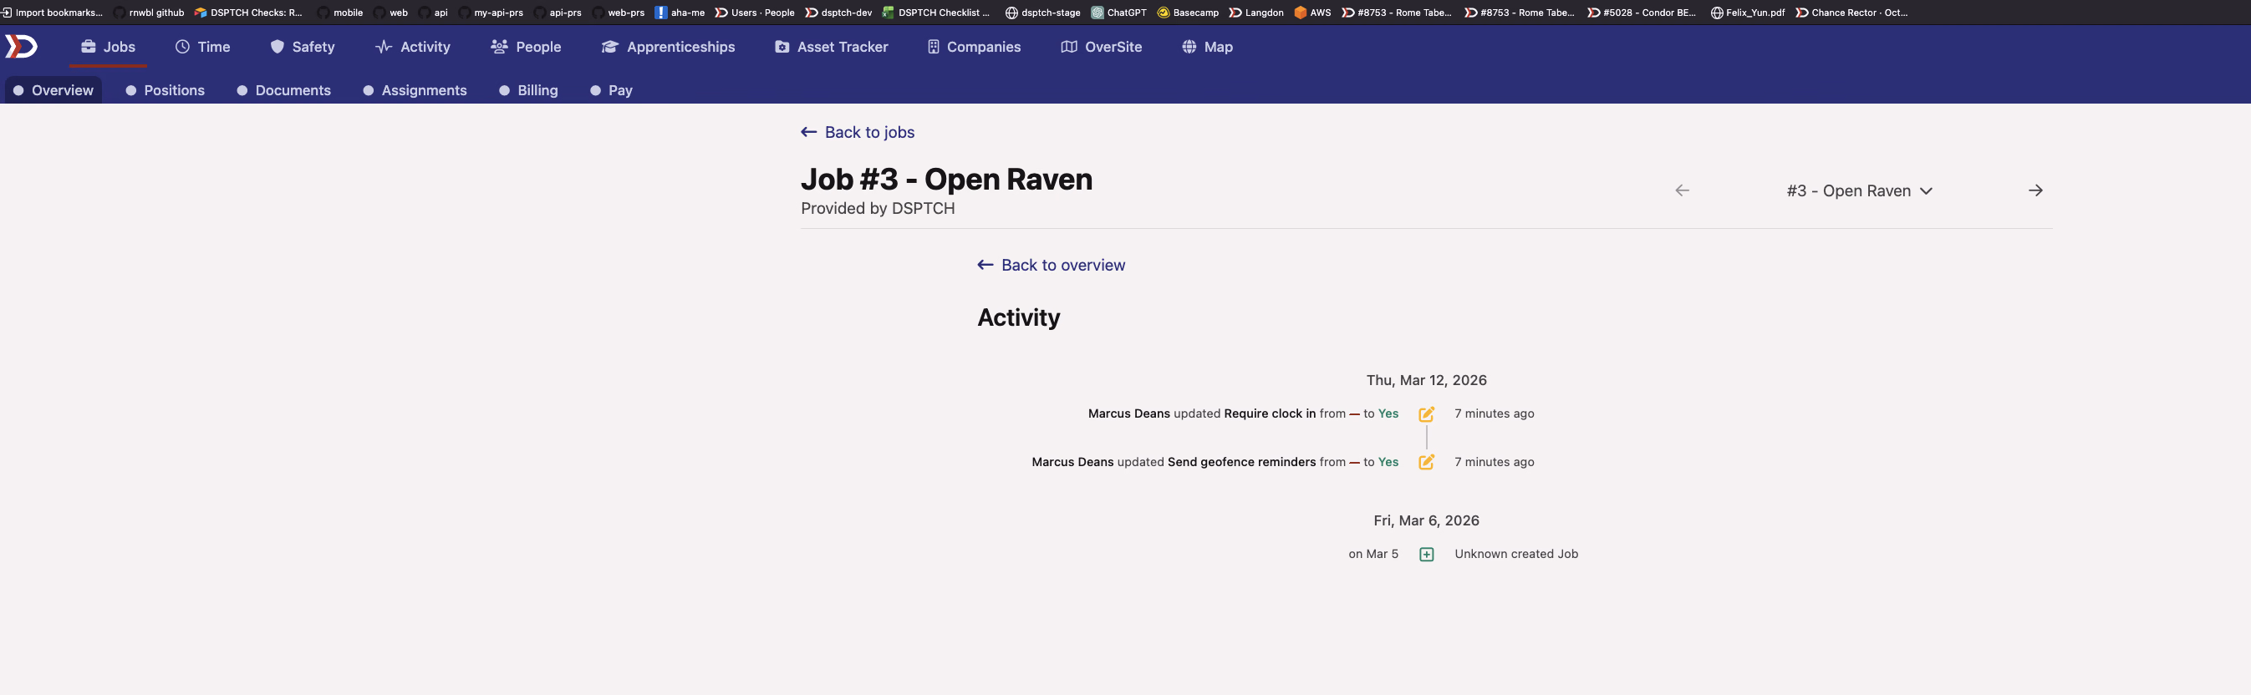This screenshot has width=2251, height=695.
Task: Click Marcus Deans in Require clock in entry
Action: [x=1128, y=413]
